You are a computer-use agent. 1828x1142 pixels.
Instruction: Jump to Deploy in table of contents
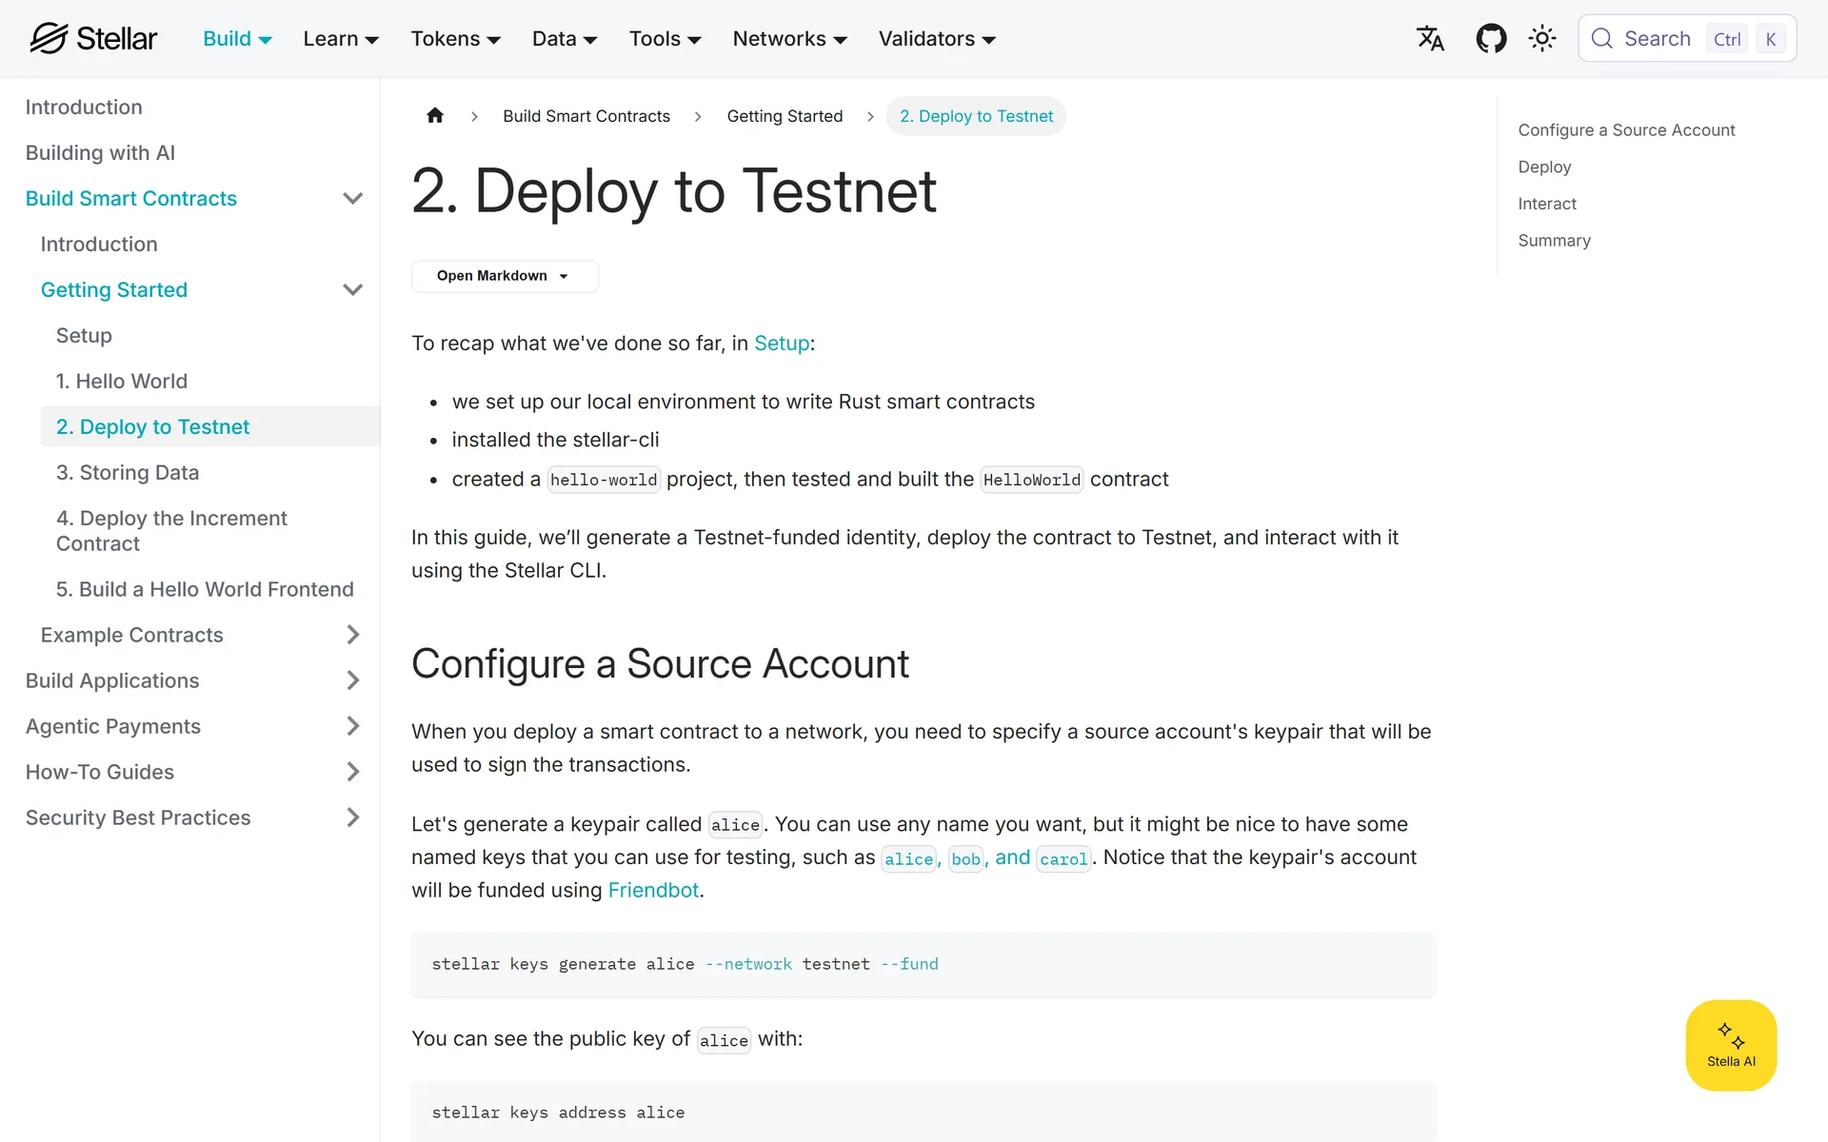1544,167
